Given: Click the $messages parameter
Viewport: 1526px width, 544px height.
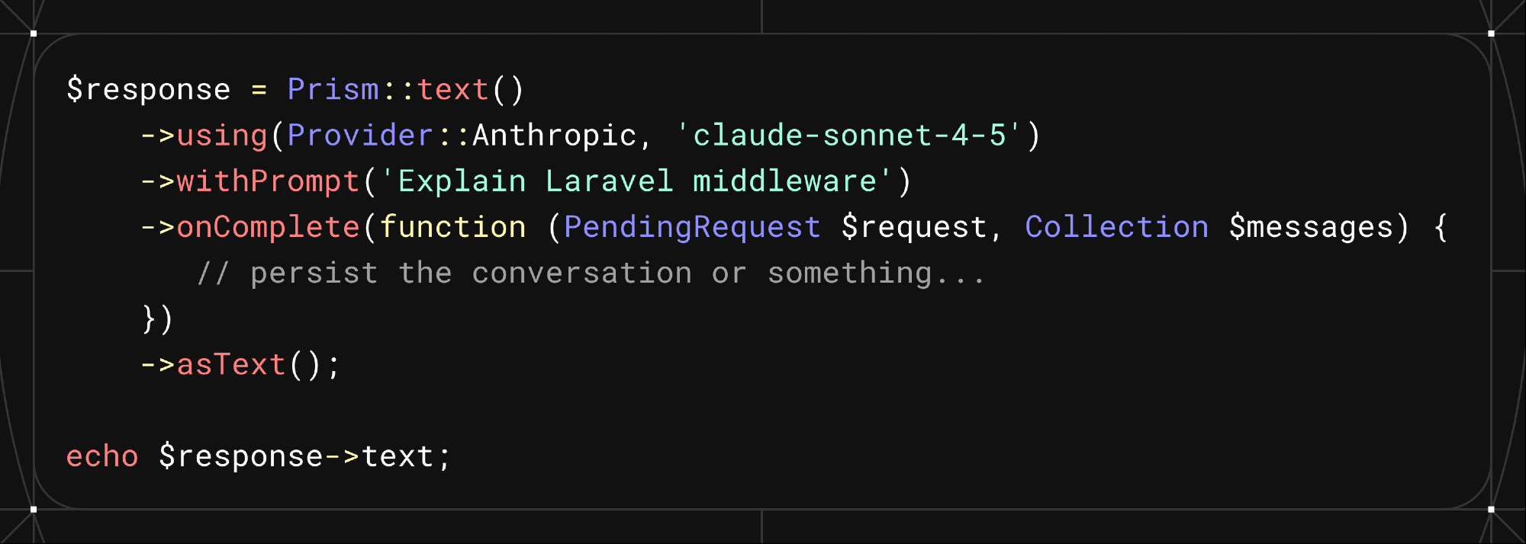Looking at the screenshot, I should 1311,227.
